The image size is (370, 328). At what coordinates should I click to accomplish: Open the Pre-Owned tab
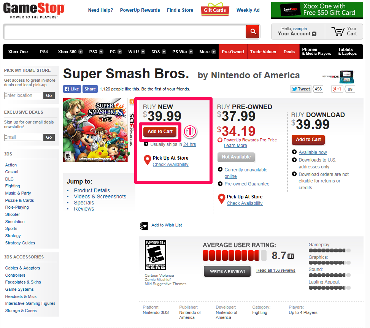[x=233, y=52]
